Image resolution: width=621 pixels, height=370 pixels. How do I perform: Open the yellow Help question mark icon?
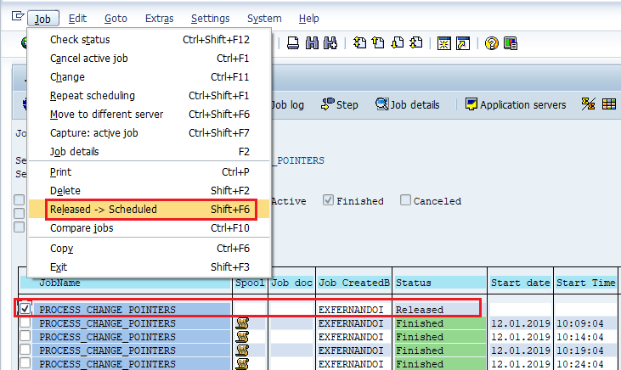pyautogui.click(x=492, y=43)
